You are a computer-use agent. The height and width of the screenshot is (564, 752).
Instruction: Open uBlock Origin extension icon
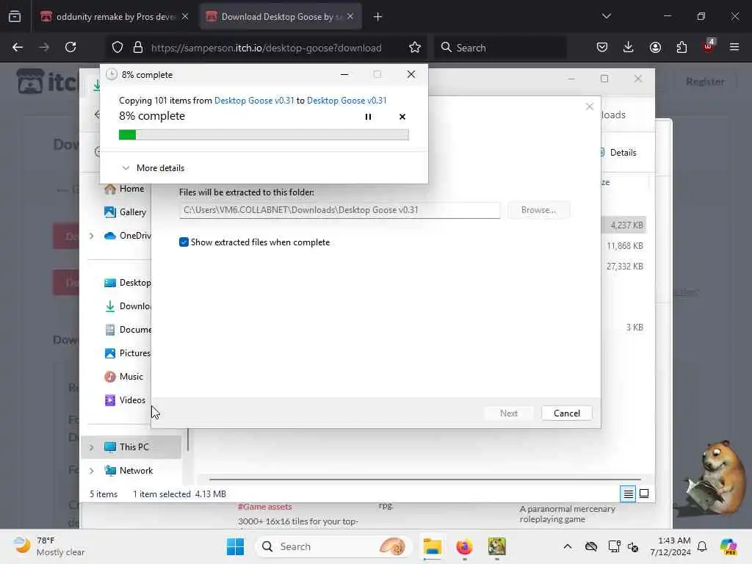[x=709, y=46]
